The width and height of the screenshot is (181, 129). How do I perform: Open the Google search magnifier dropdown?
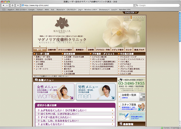137,5
